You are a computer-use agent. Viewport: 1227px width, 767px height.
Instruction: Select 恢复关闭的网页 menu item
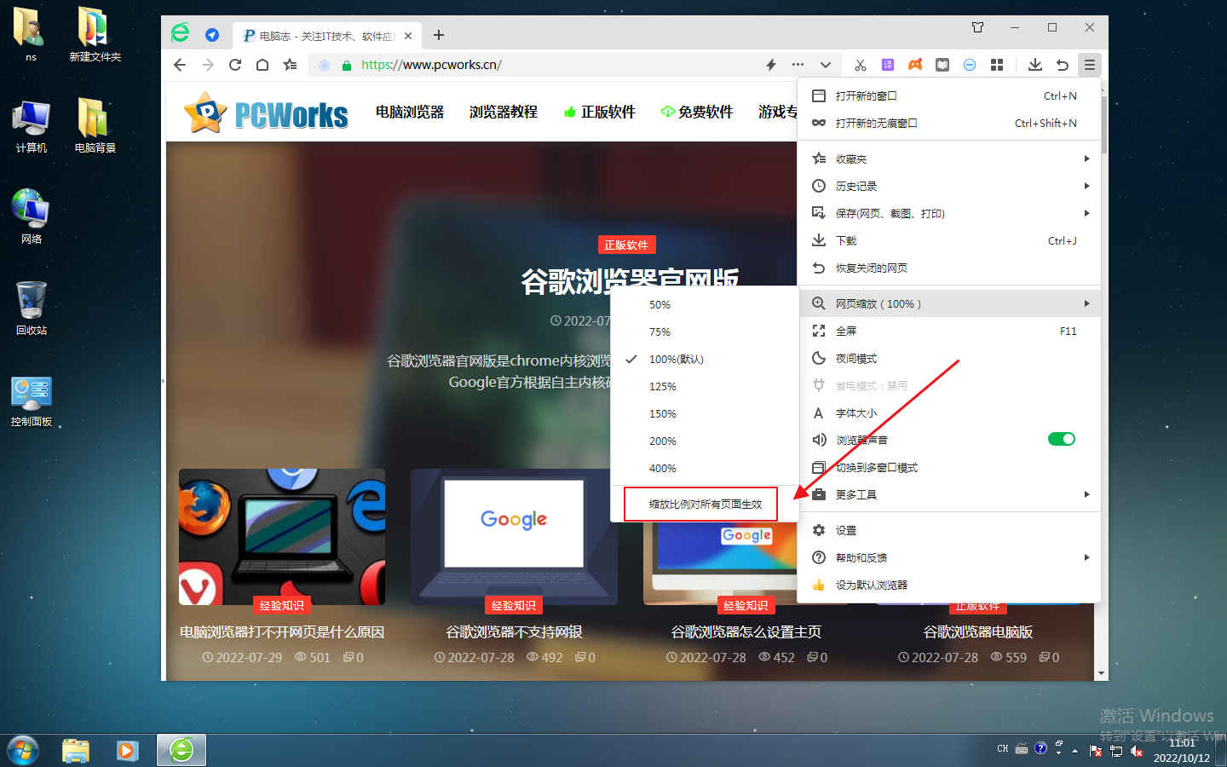949,268
